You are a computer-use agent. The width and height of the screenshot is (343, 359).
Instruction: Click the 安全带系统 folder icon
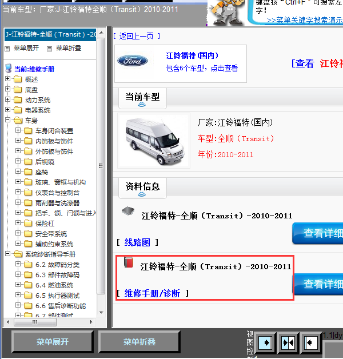coord(28,234)
